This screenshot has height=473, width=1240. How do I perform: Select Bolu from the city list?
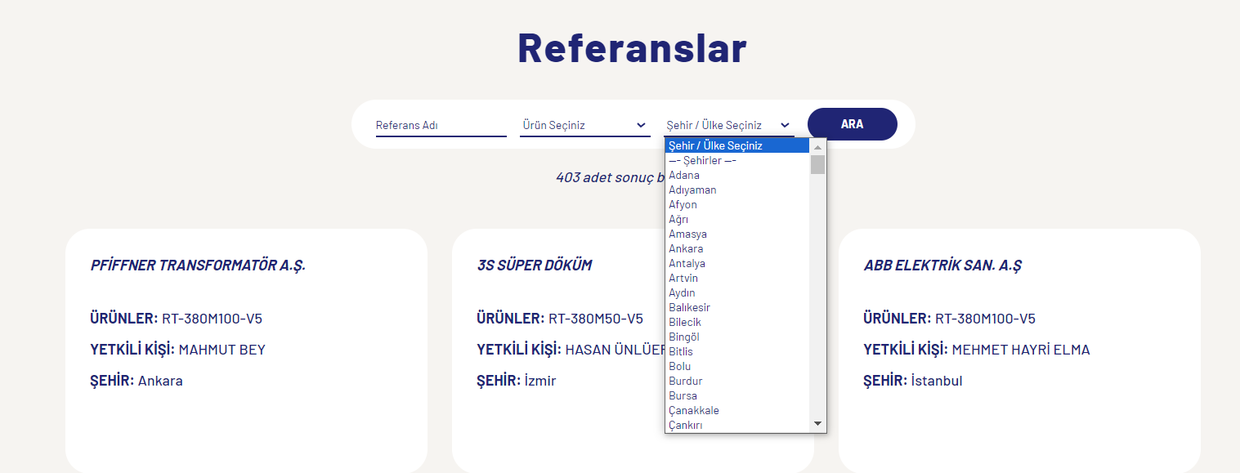coord(737,366)
